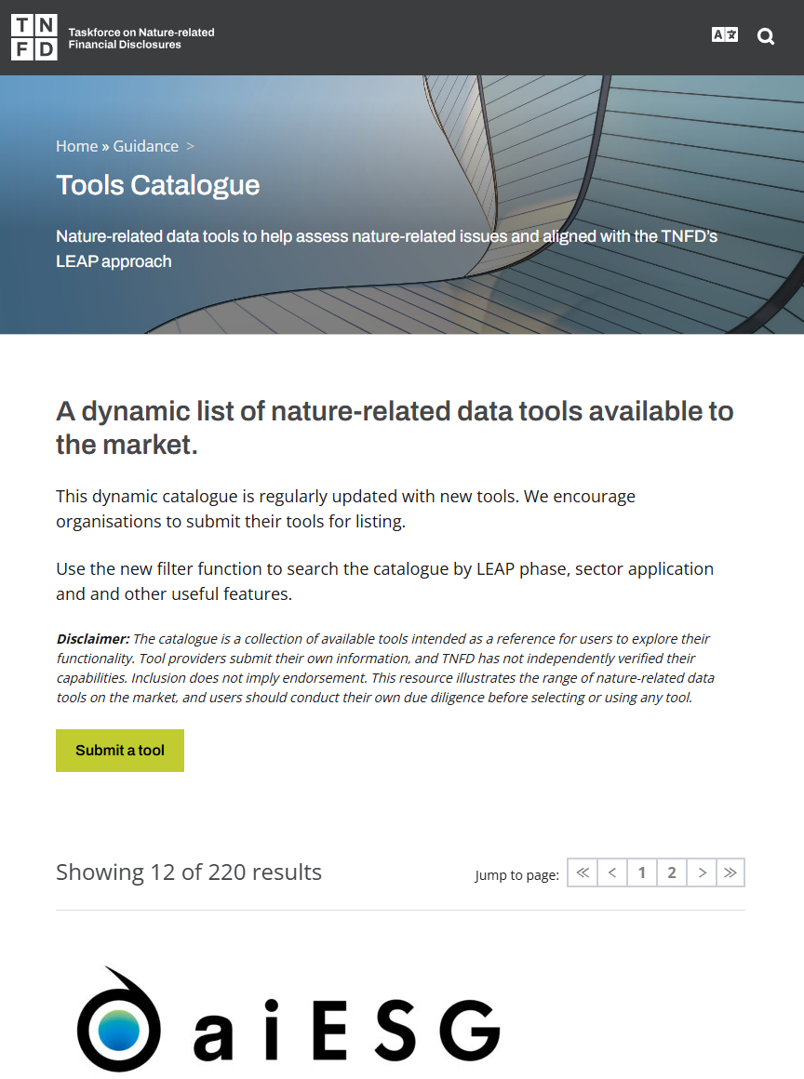This screenshot has height=1079, width=804.
Task: Click the 'Jump to page:' label
Action: 516,875
